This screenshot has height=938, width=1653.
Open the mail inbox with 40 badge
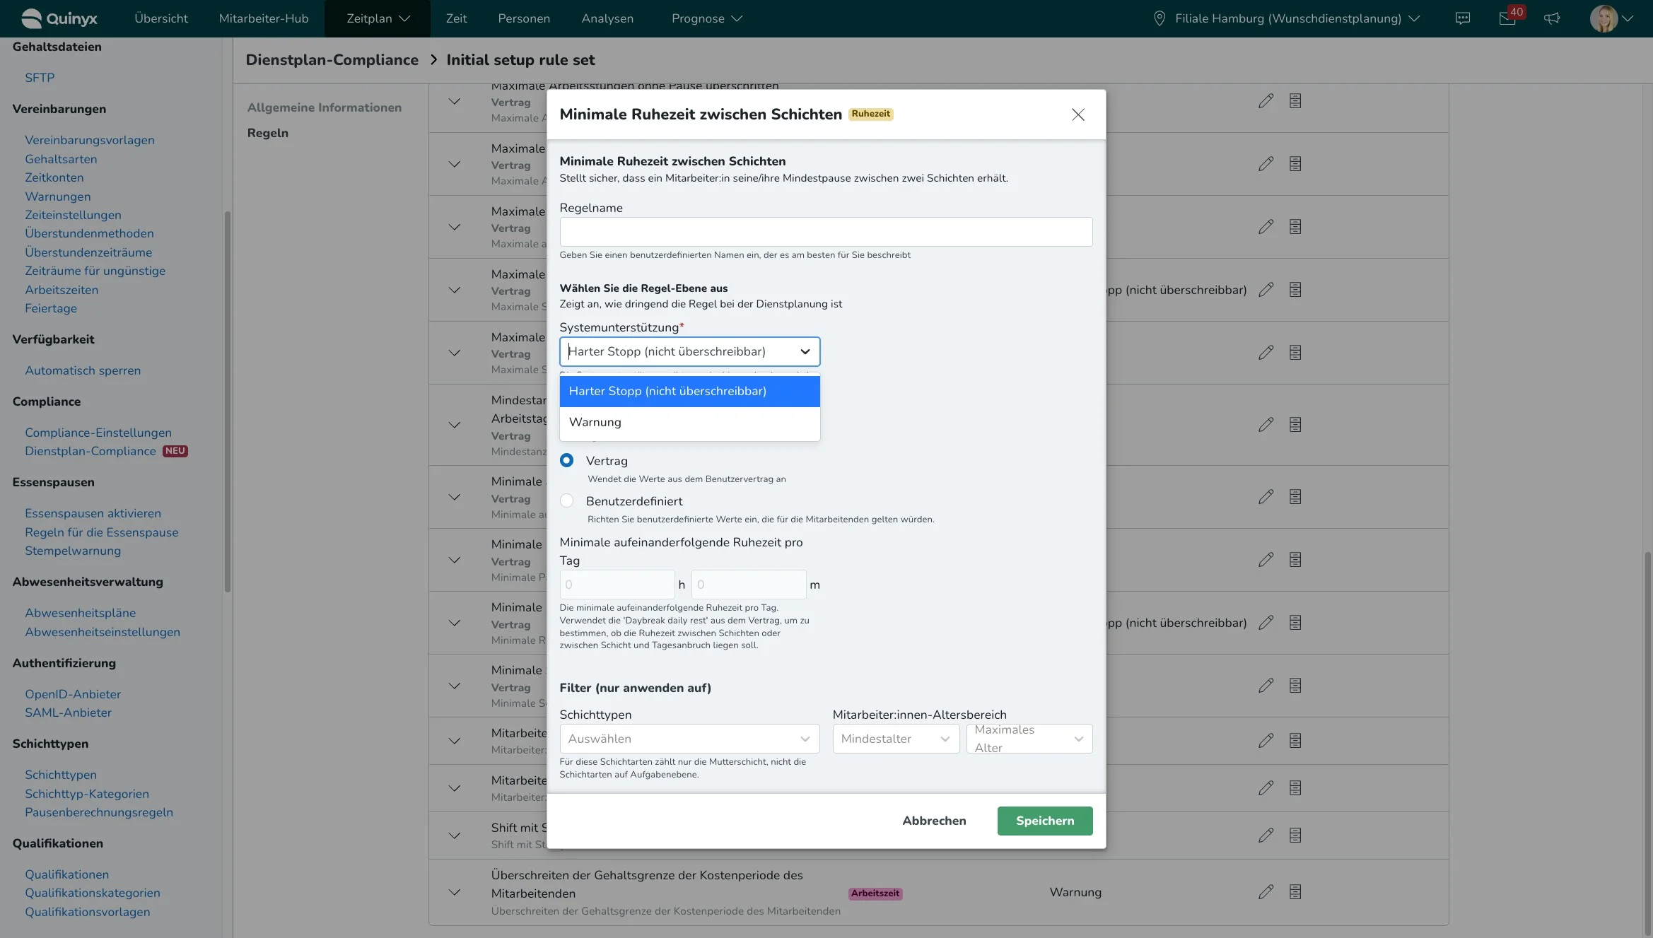tap(1507, 18)
